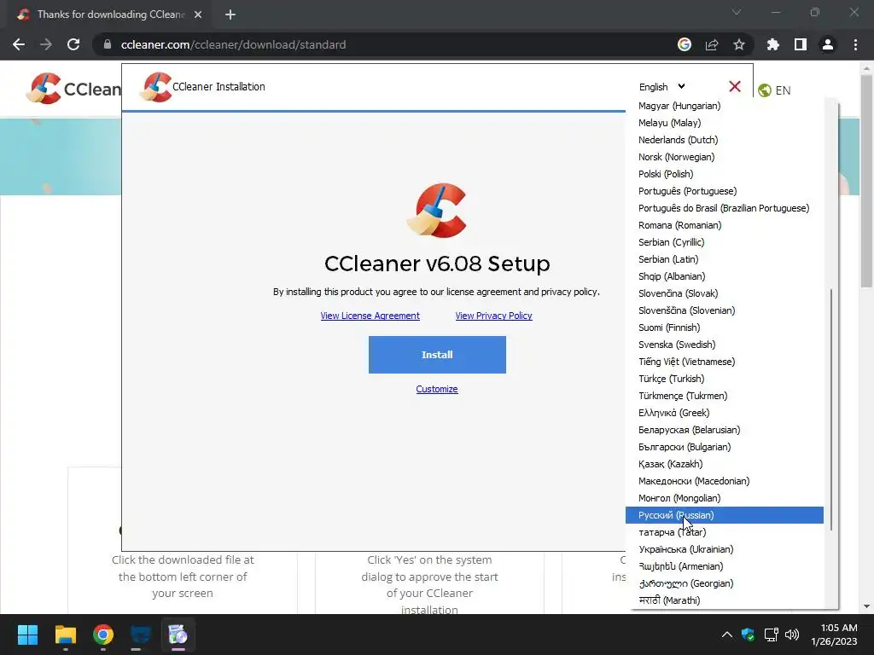This screenshot has height=655, width=874.
Task: Select Ελληνικά (Greek) language
Action: [x=724, y=413]
